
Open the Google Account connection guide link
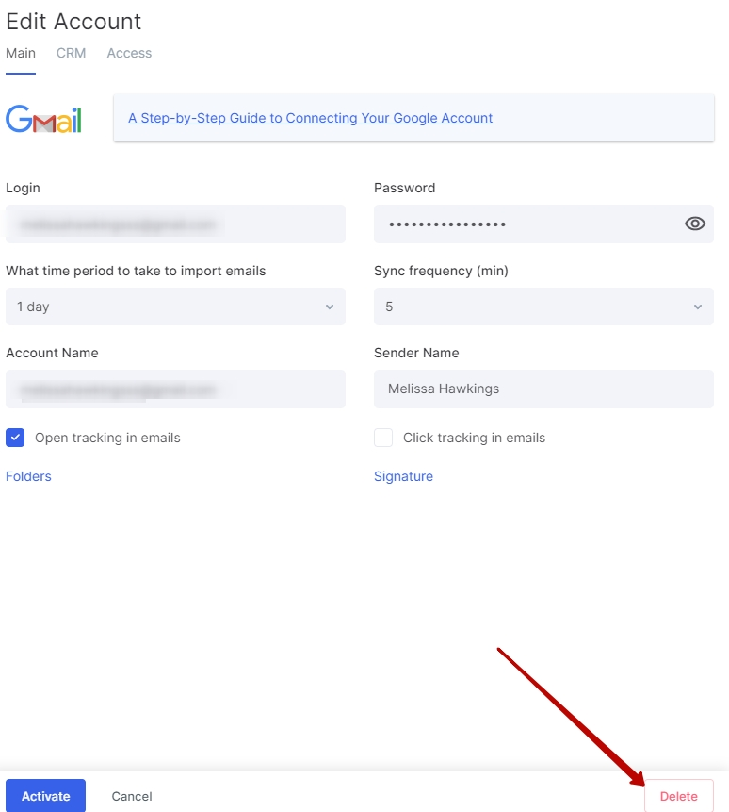[310, 118]
